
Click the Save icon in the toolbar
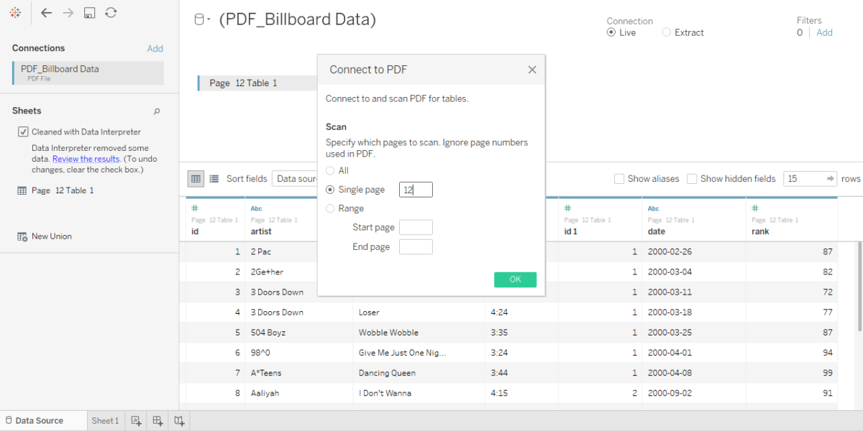(x=88, y=12)
